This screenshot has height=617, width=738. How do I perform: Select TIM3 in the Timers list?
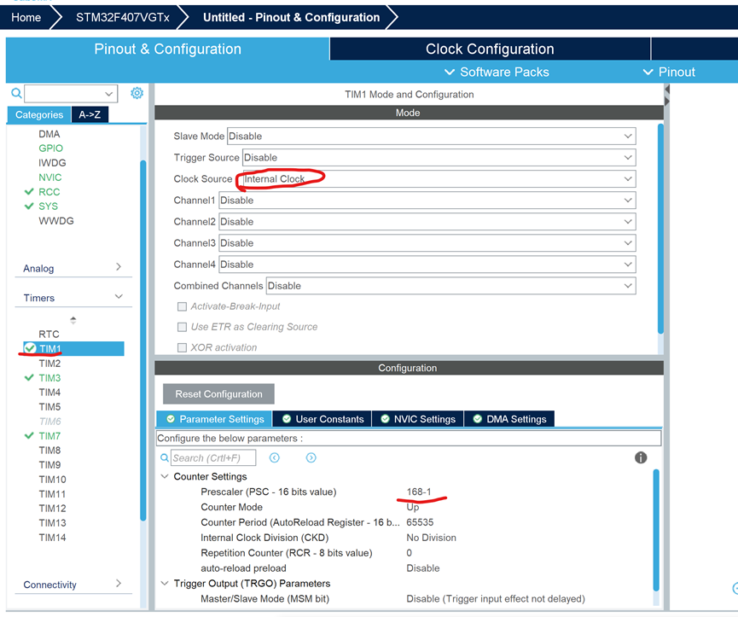point(49,378)
